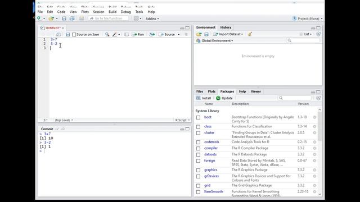This screenshot has width=360, height=202.
Task: Click the compile report notebook icon
Action: click(x=126, y=34)
